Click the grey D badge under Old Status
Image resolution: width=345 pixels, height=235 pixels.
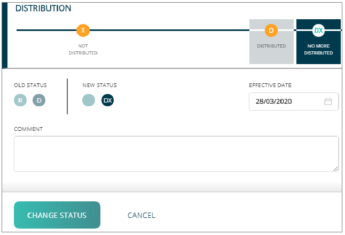point(39,100)
